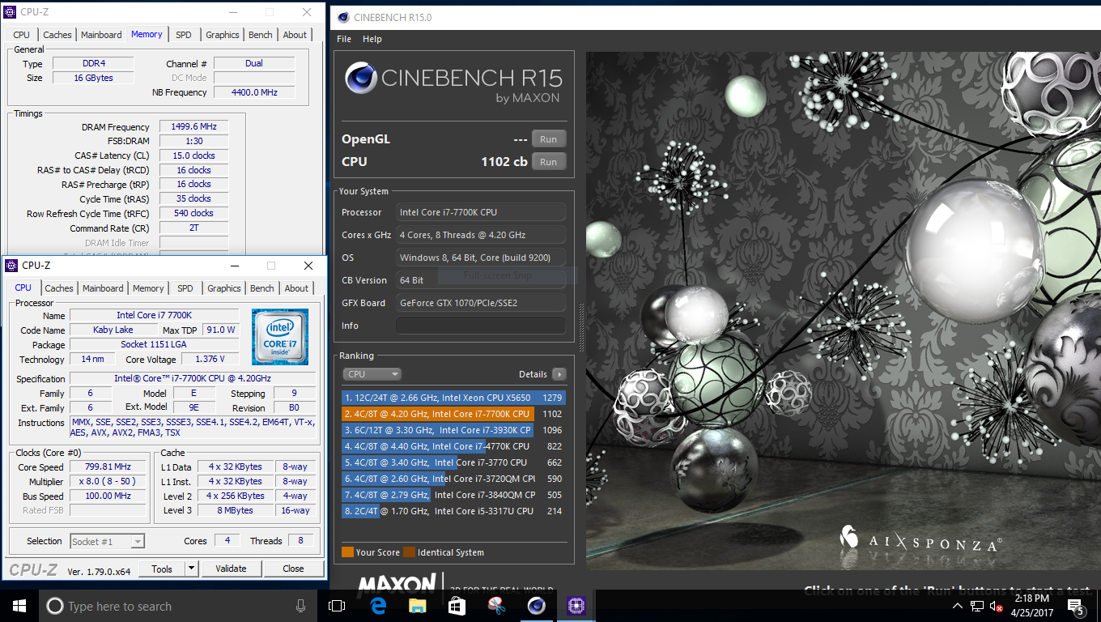Viewport: 1101px width, 622px height.
Task: Switch to CPU-Z via its taskbar icon
Action: click(576, 606)
